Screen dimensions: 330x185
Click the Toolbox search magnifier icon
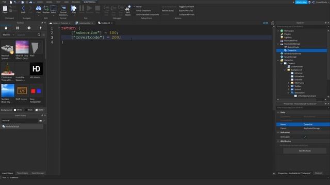[x=39, y=35]
